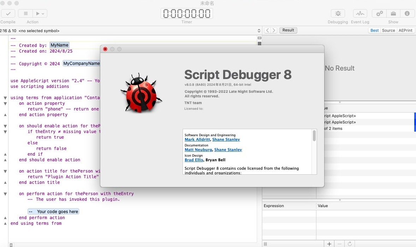Collapse the if theEntry block
Screen dimensions: 416x247
(5, 132)
